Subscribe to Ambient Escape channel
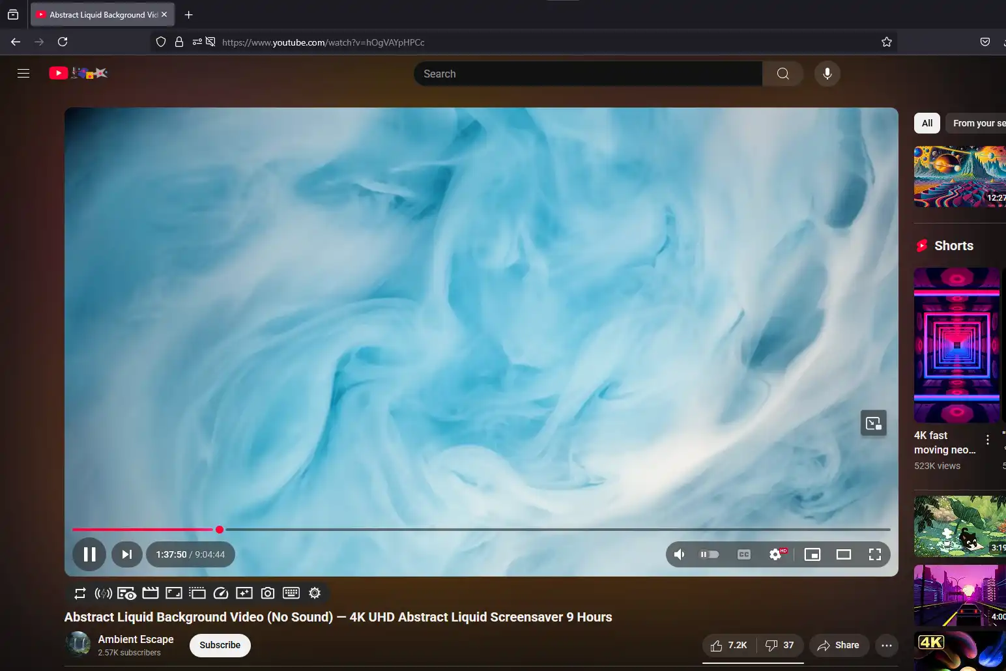Screen dimensions: 1006x671 220,646
